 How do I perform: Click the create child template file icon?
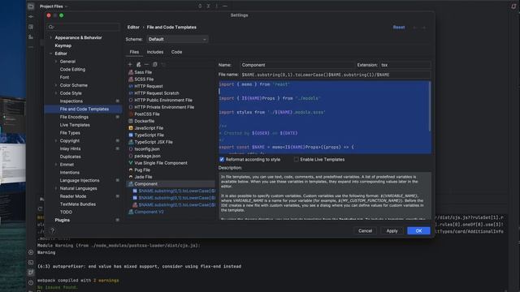(x=139, y=65)
